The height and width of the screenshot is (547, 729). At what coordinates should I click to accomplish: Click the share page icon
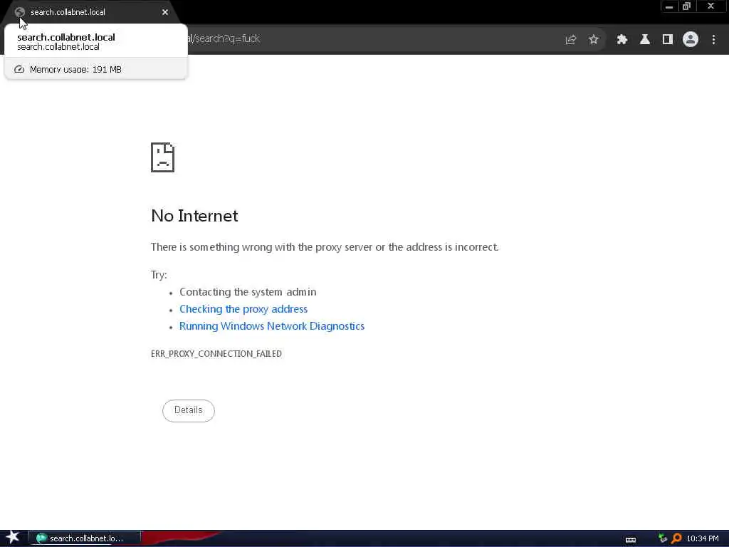pyautogui.click(x=570, y=40)
